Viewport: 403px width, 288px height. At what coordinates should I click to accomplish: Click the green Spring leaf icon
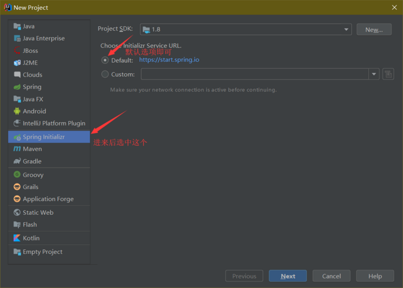tap(17, 87)
